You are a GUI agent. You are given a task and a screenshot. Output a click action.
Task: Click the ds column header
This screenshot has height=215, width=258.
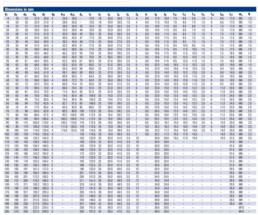coord(80,15)
